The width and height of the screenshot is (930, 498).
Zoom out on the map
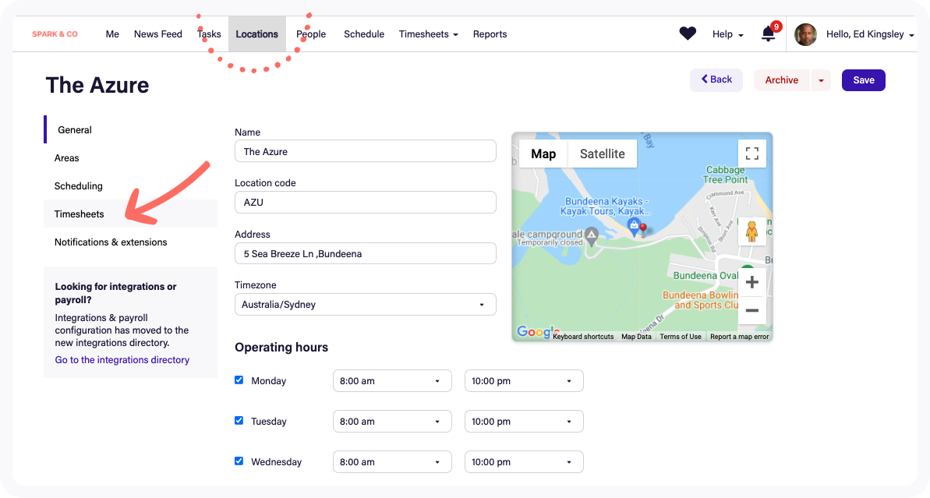pos(751,310)
